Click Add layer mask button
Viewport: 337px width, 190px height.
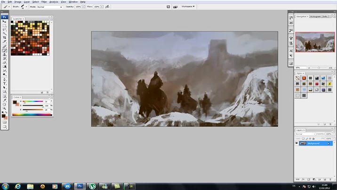tap(309, 179)
